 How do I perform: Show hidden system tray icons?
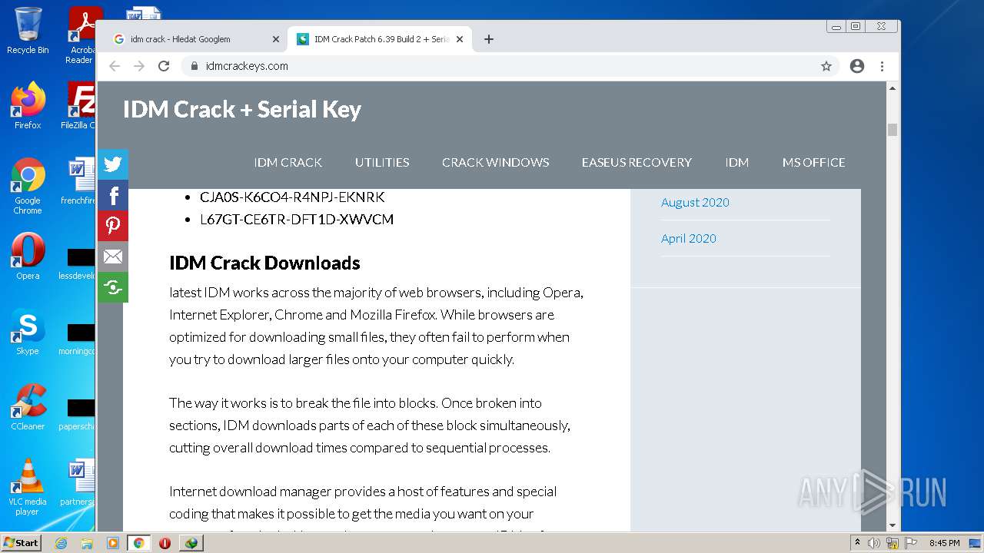(857, 542)
